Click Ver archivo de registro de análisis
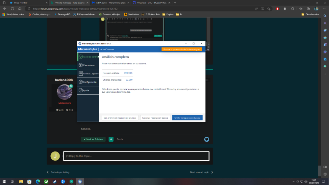Image resolution: width=329 pixels, height=185 pixels. pyautogui.click(x=120, y=118)
